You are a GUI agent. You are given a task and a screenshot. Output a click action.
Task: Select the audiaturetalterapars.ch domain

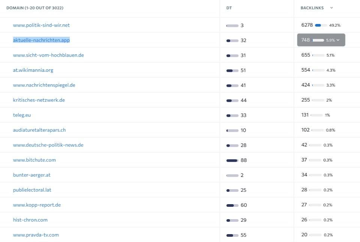[39, 130]
